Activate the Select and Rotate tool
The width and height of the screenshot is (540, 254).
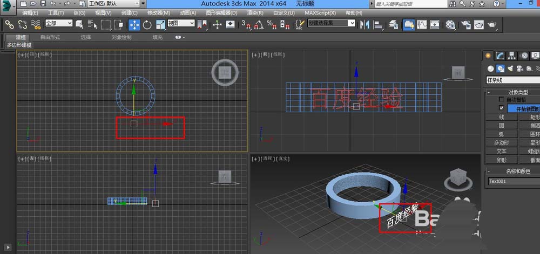coord(147,24)
